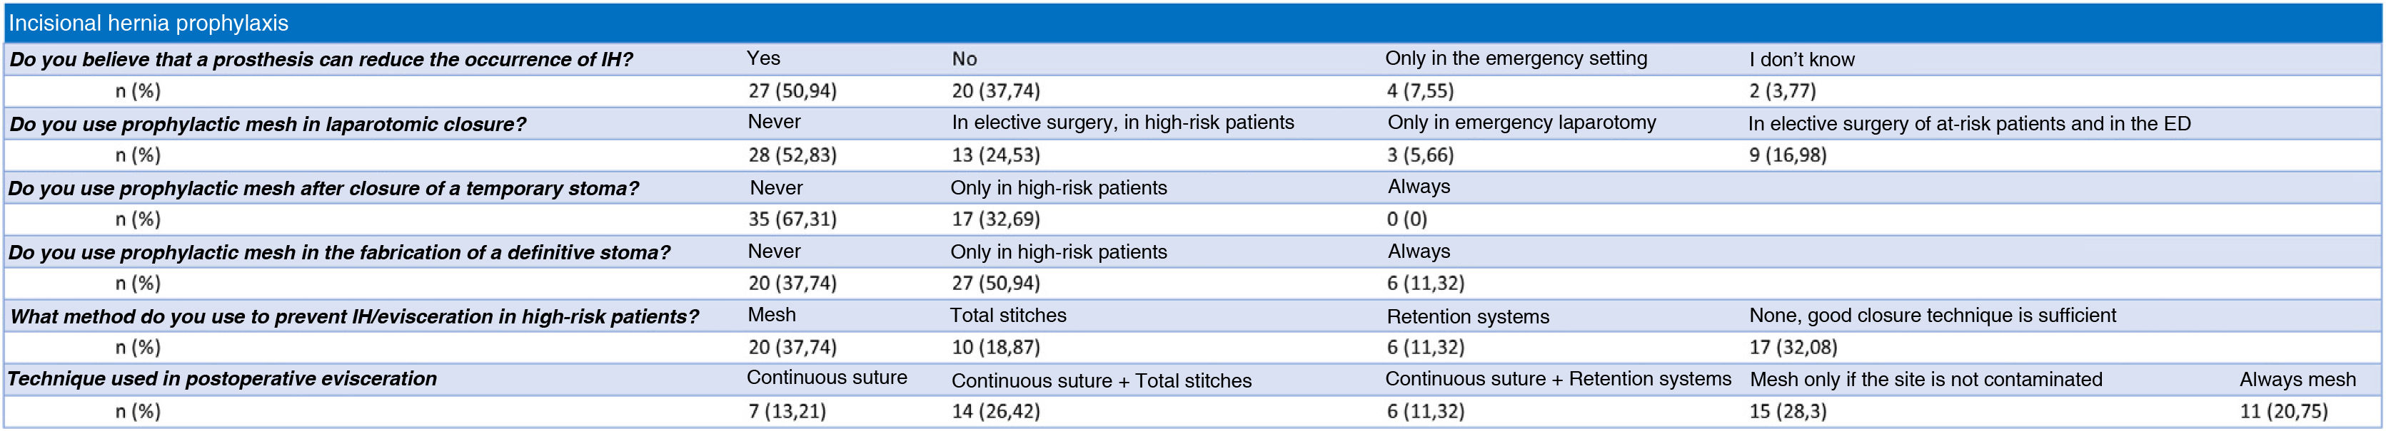This screenshot has height=431, width=2386.
Task: Select 'Technique used in postoperative evisceration' row
Action: [222, 378]
